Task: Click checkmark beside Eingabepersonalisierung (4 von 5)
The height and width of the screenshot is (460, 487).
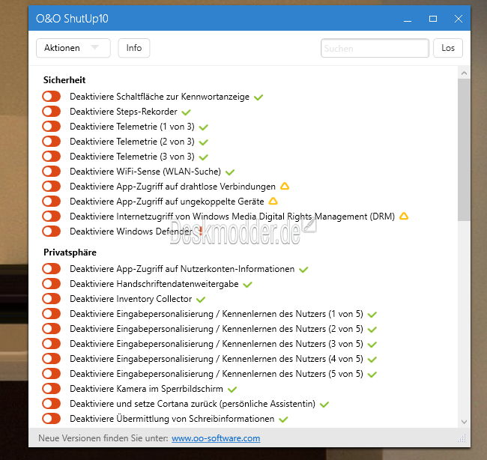Action: pyautogui.click(x=372, y=360)
